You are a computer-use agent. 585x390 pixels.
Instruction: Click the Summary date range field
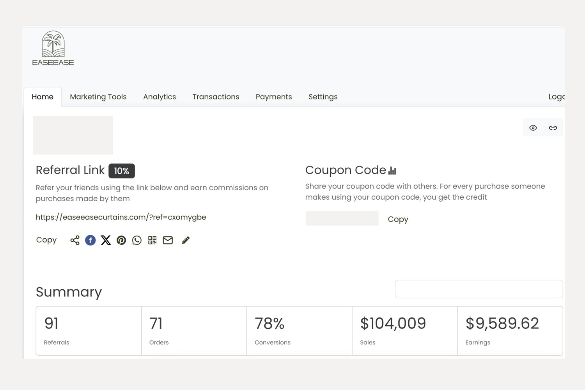(x=479, y=289)
